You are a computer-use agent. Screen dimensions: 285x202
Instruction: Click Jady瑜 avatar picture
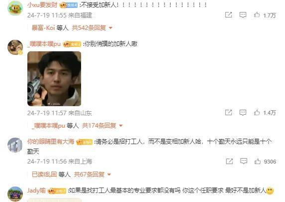[x=15, y=194]
